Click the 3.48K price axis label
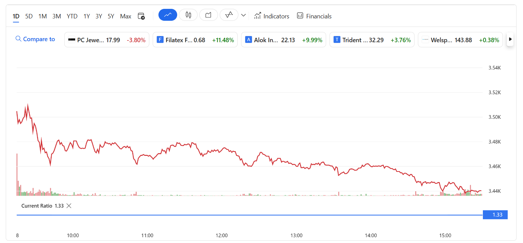523x243 pixels. point(494,142)
